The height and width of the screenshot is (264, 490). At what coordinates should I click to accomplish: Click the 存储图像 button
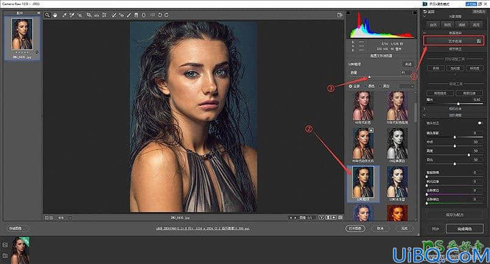click(16, 228)
